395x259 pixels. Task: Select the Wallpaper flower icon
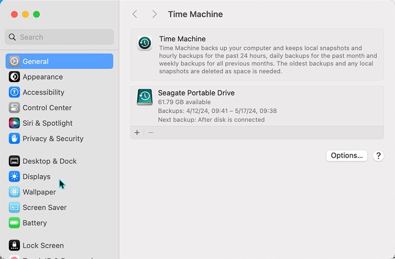(x=14, y=192)
